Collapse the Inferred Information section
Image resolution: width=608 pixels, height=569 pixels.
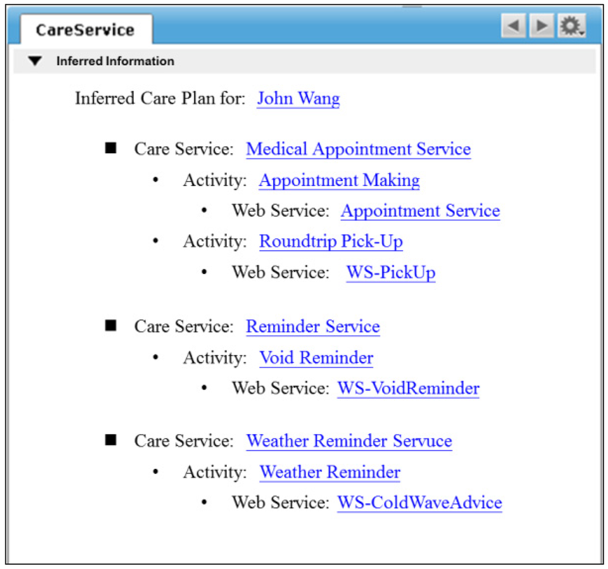tap(35, 61)
